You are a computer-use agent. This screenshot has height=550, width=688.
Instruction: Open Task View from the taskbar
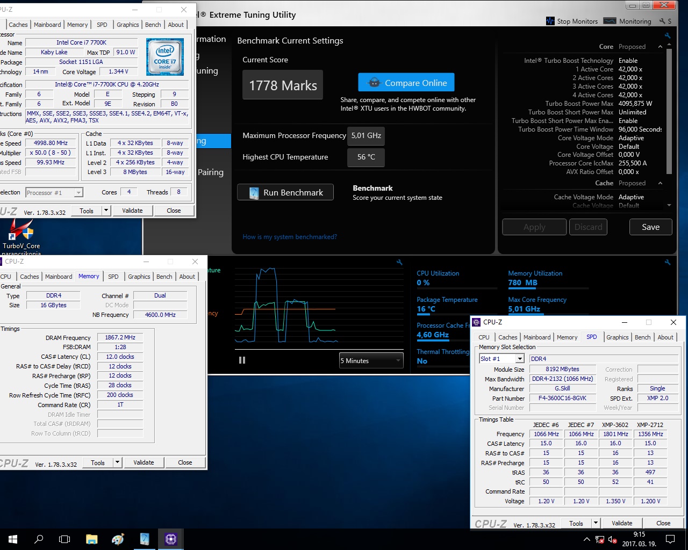pos(64,539)
